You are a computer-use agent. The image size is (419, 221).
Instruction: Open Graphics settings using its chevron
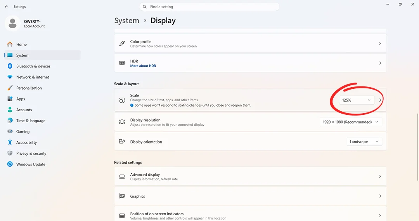380,196
